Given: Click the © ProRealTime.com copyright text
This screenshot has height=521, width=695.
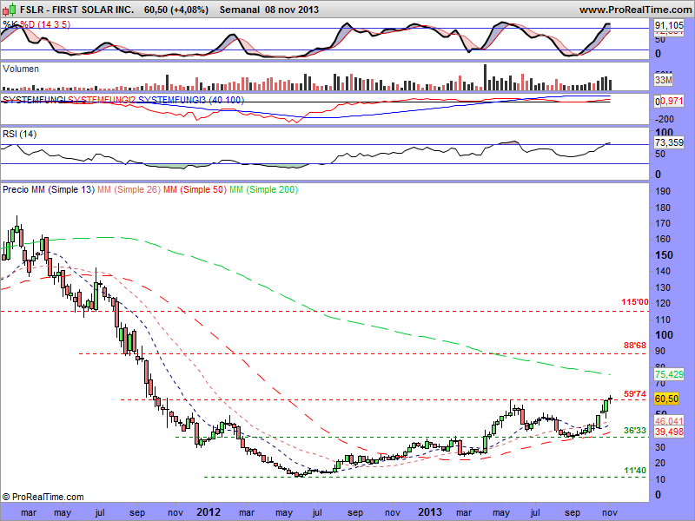Looking at the screenshot, I should pos(43,497).
